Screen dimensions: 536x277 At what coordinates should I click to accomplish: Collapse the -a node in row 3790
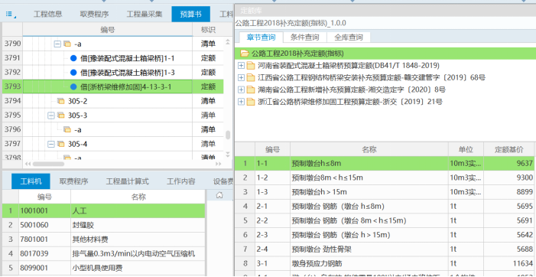coord(57,44)
